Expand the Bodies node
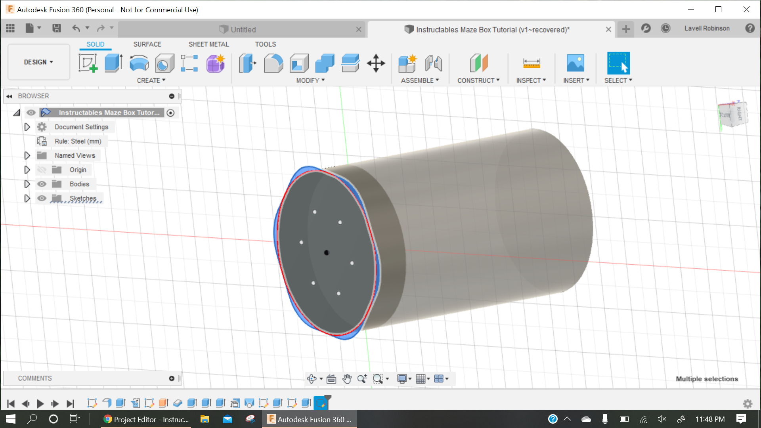Image resolution: width=761 pixels, height=428 pixels. (27, 184)
